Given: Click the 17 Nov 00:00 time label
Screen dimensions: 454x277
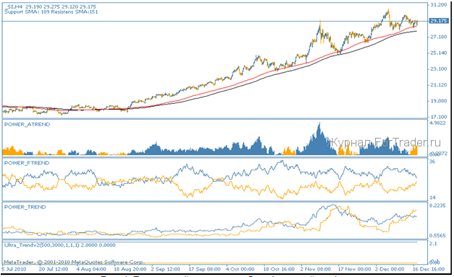Looking at the screenshot, I should coord(355,269).
